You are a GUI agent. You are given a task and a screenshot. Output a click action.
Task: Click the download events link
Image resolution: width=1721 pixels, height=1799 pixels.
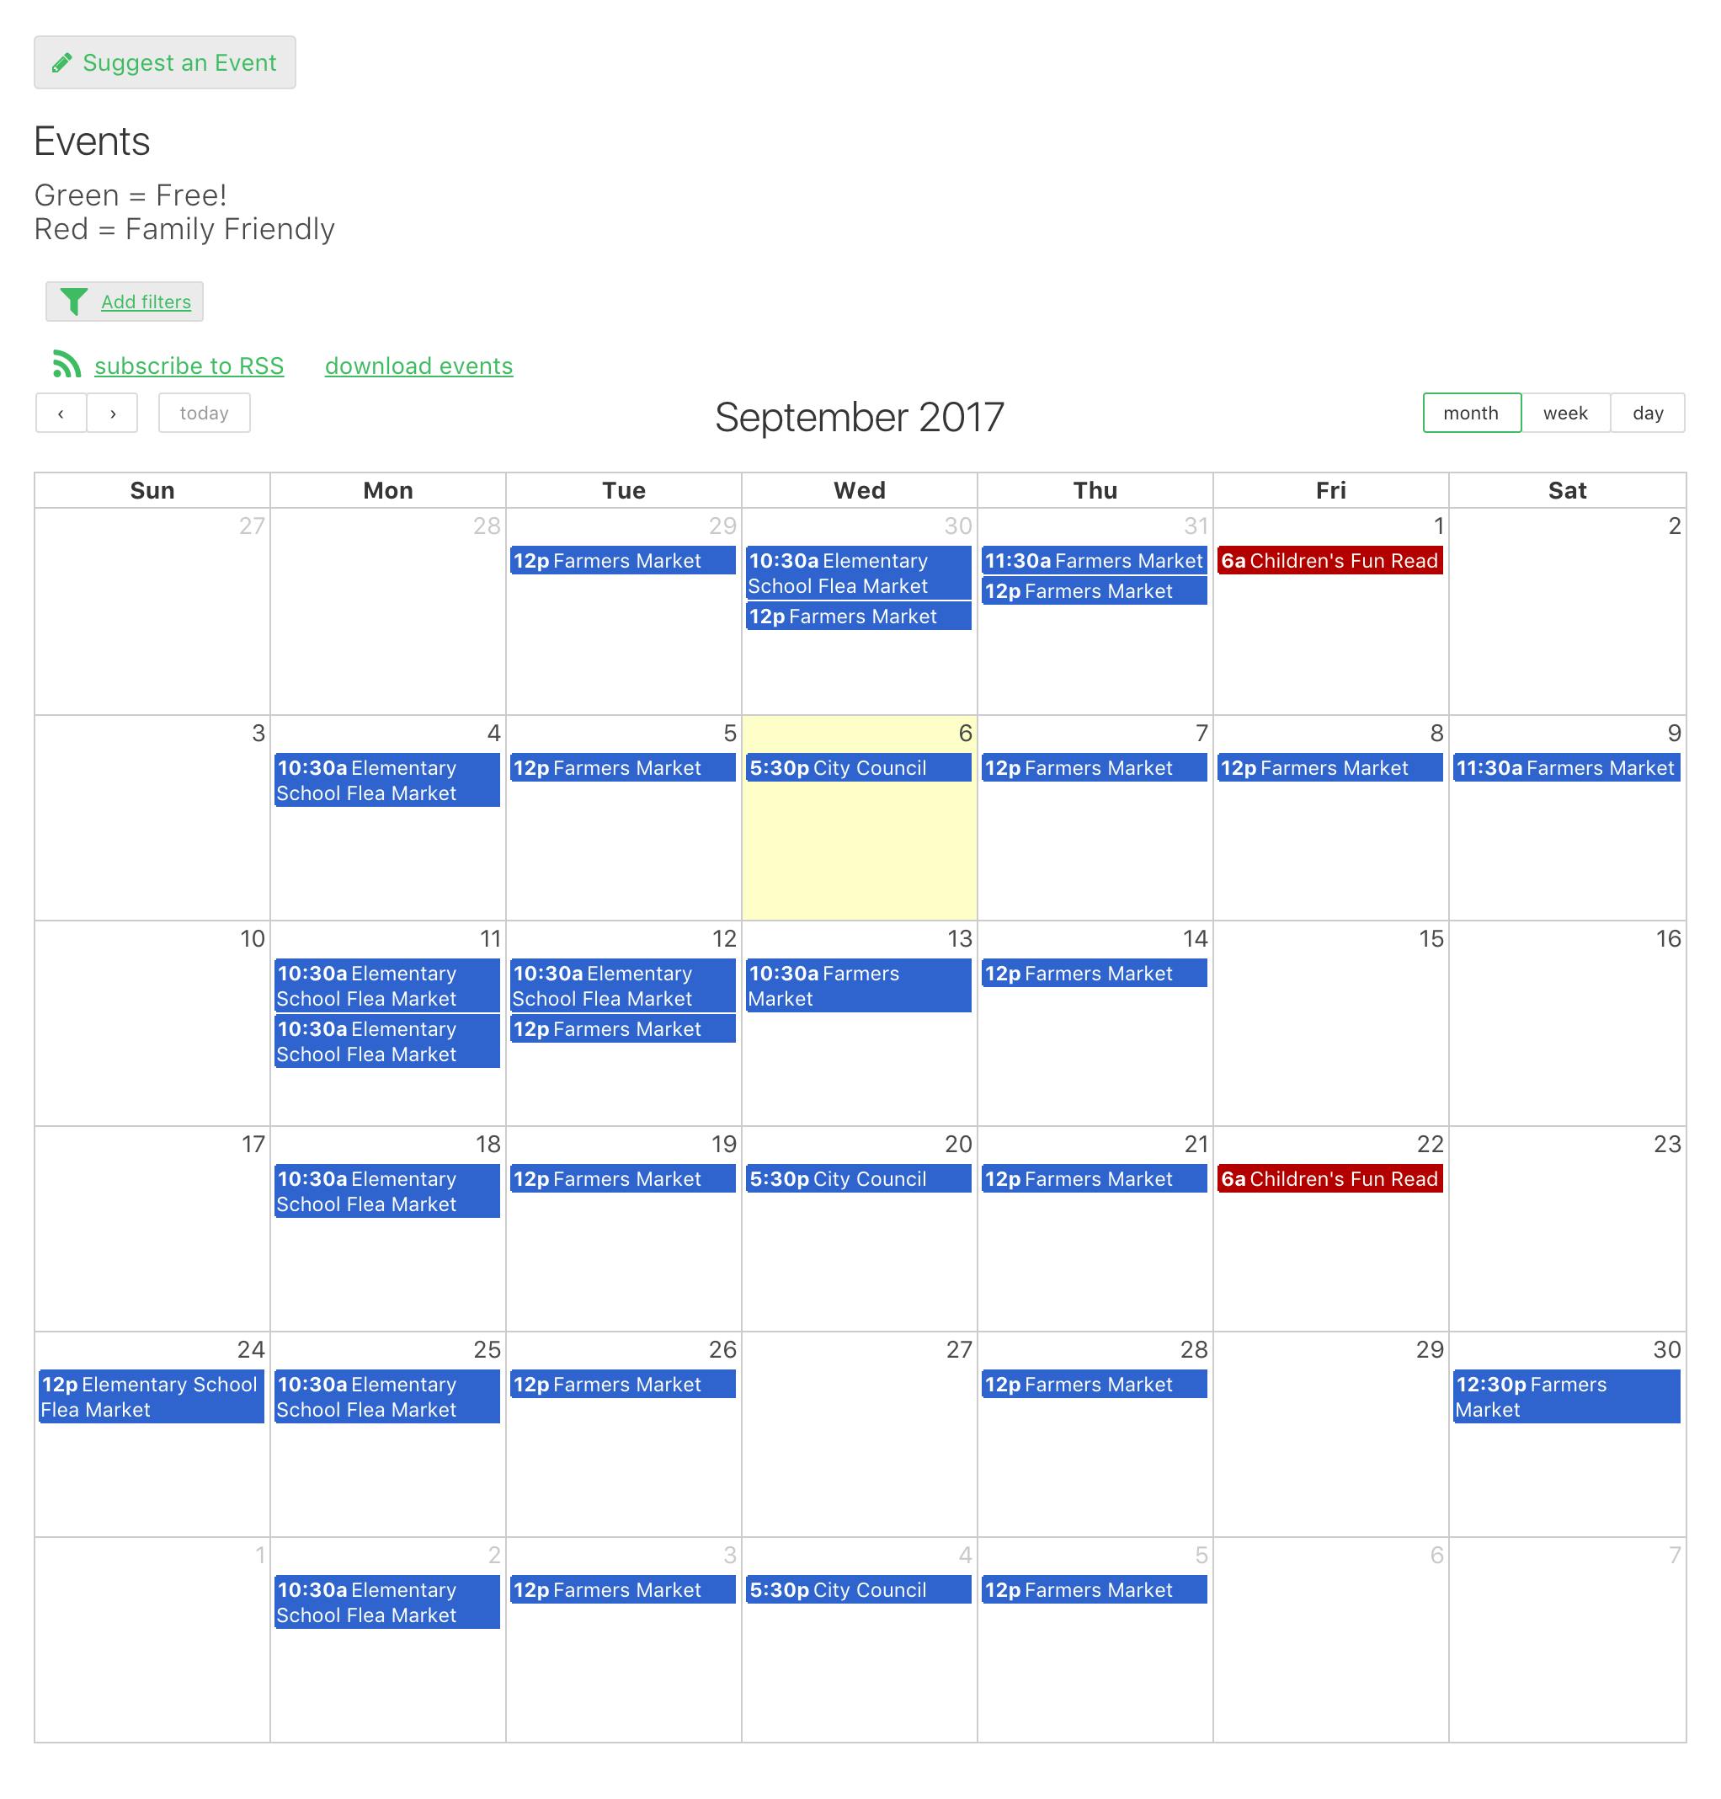point(418,366)
